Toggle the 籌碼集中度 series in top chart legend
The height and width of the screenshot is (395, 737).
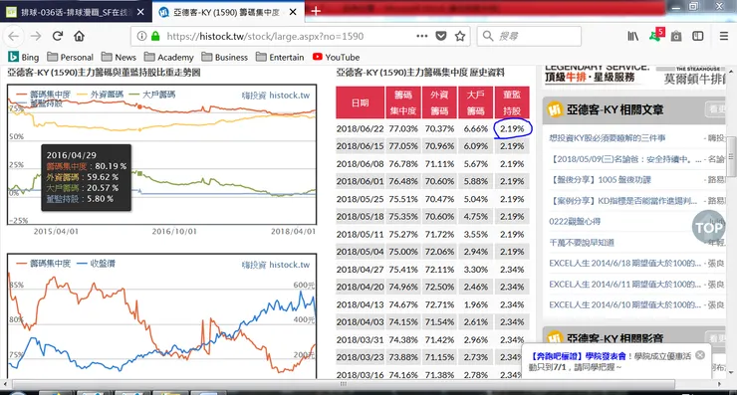click(x=43, y=95)
